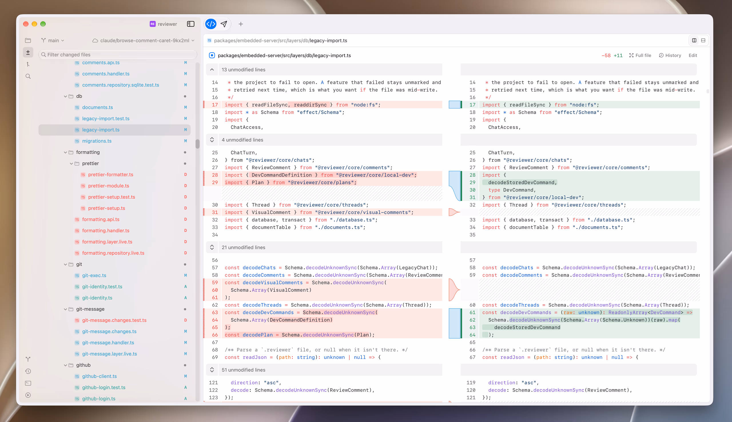Open the branches icon near sidebar bottom
732x422 pixels.
[x=28, y=359]
